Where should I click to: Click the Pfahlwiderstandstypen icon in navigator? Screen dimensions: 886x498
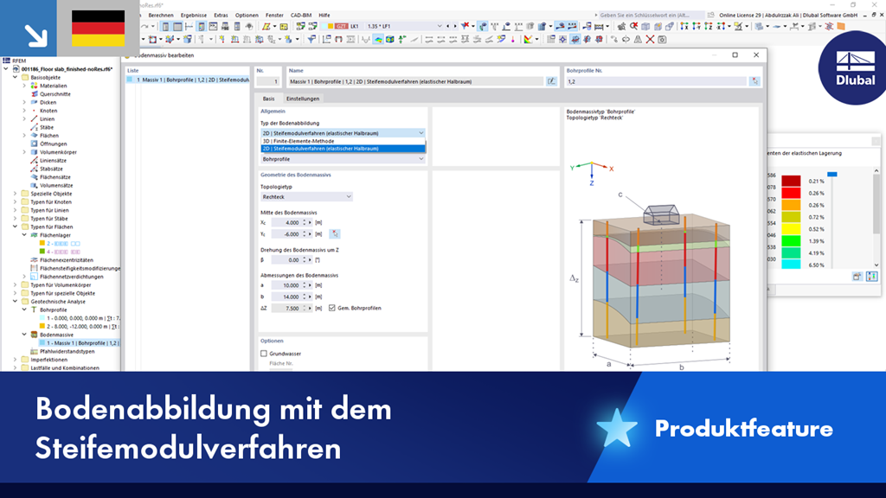pos(34,351)
